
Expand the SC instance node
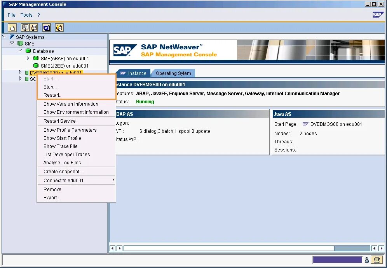click(x=20, y=79)
